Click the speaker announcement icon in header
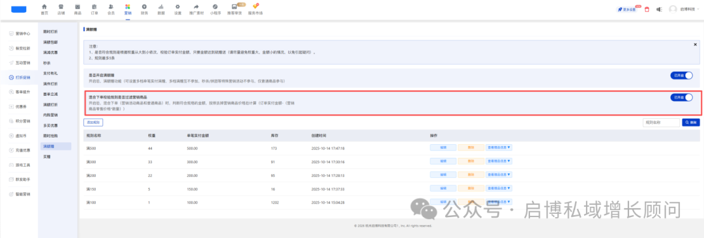 pyautogui.click(x=659, y=9)
